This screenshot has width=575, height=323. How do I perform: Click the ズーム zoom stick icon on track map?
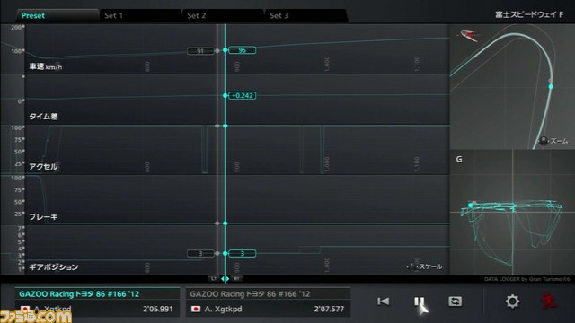[543, 141]
